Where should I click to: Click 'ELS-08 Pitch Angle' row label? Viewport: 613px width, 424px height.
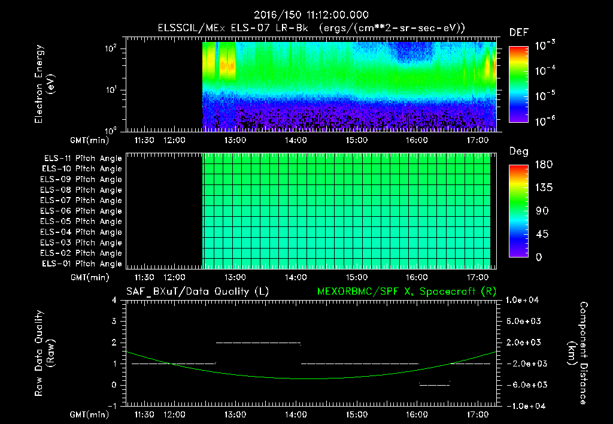point(81,190)
